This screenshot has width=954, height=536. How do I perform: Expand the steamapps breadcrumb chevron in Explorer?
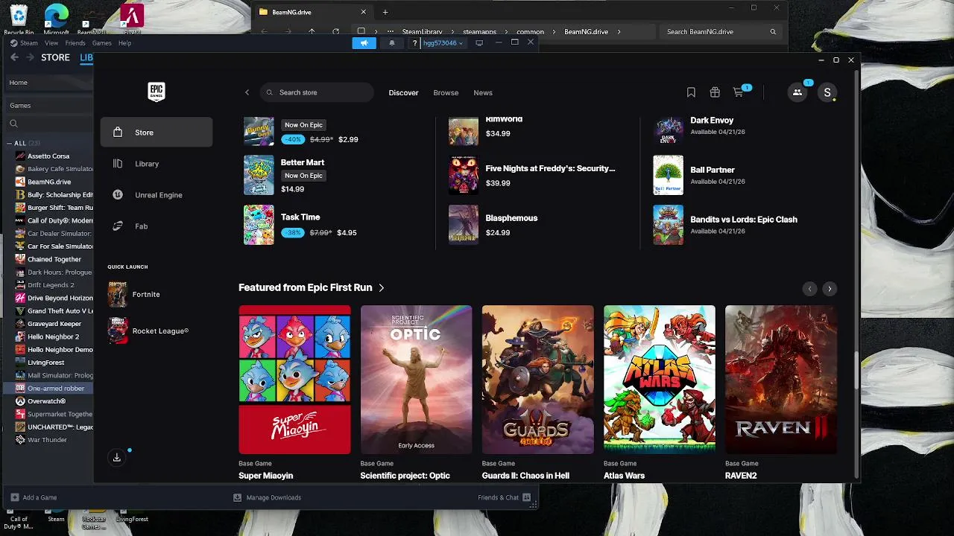505,32
